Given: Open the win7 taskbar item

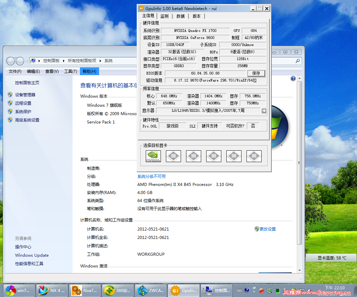Looking at the screenshot, I should pyautogui.click(x=19, y=290).
